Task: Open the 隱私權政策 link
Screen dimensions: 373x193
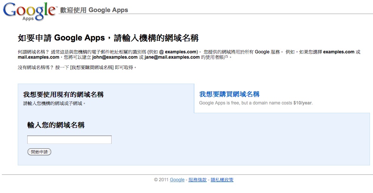Action: click(x=222, y=180)
